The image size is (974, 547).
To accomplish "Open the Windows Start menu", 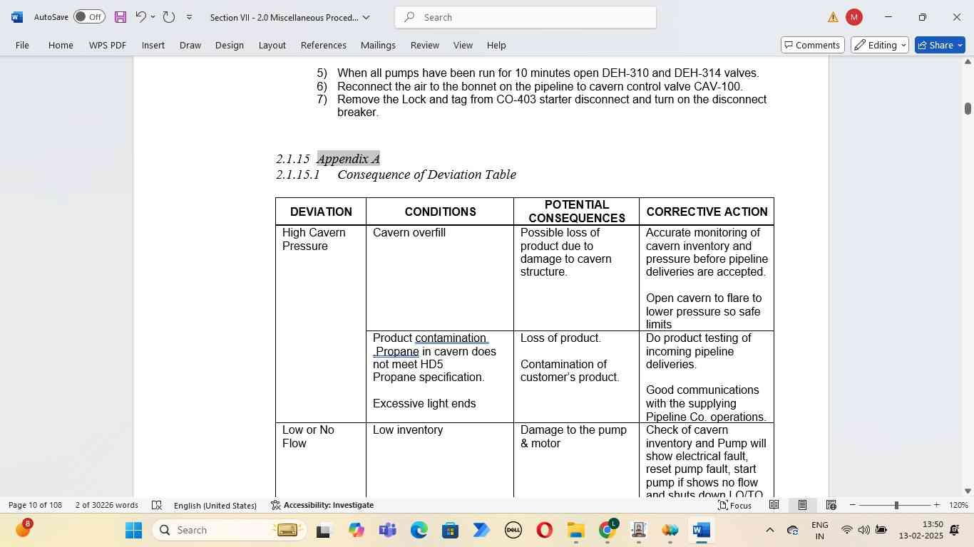I will click(x=134, y=530).
